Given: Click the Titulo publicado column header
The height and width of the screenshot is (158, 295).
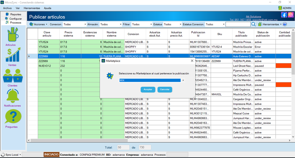Looking at the screenshot, I should click(x=243, y=34).
